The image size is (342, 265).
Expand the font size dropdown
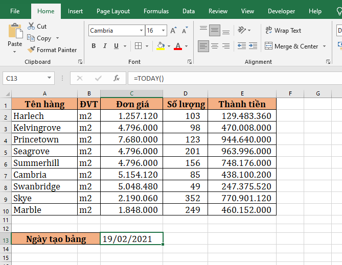pos(164,31)
